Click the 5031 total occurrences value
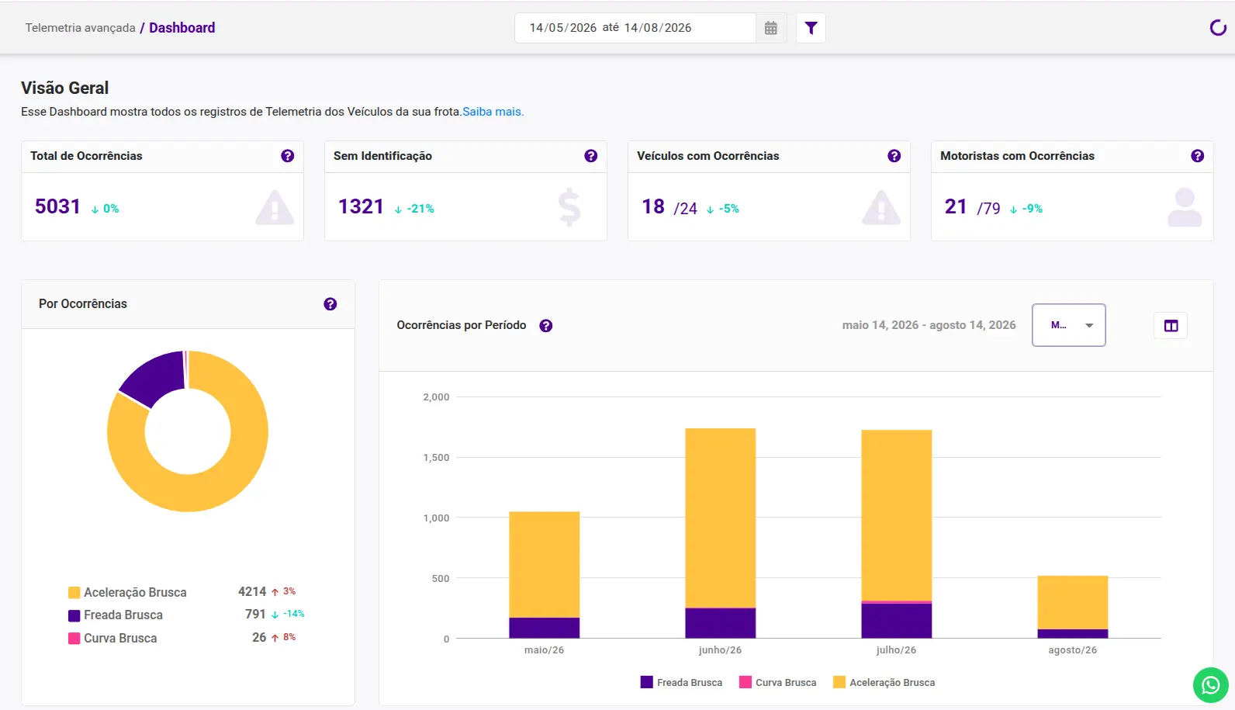Viewport: 1235px width, 710px height. 58,206
